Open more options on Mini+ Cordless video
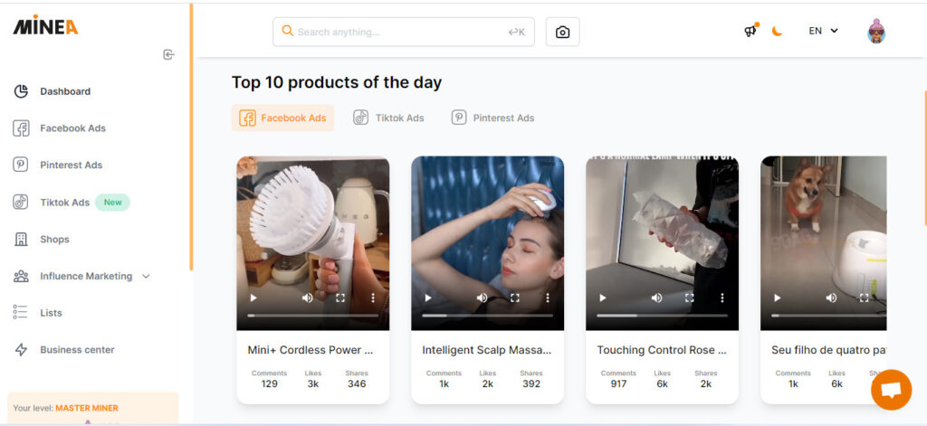 [x=373, y=298]
